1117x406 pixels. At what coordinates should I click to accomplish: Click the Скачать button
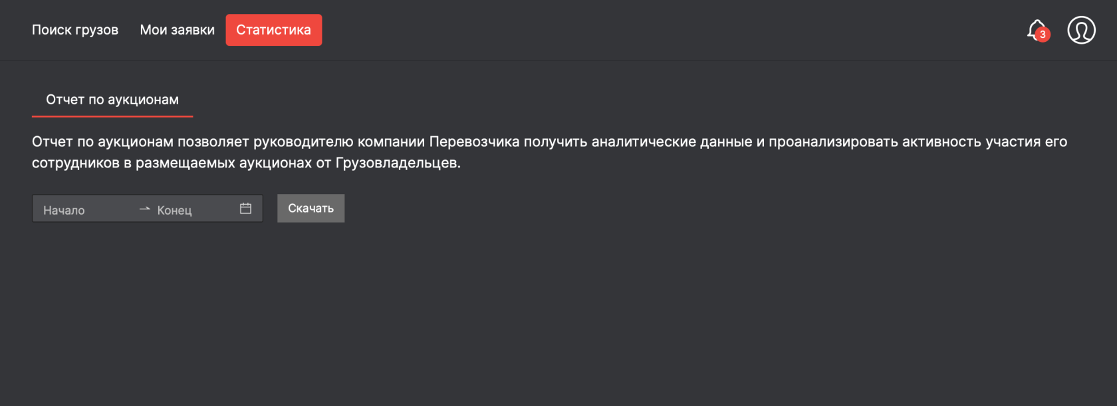[x=310, y=208]
